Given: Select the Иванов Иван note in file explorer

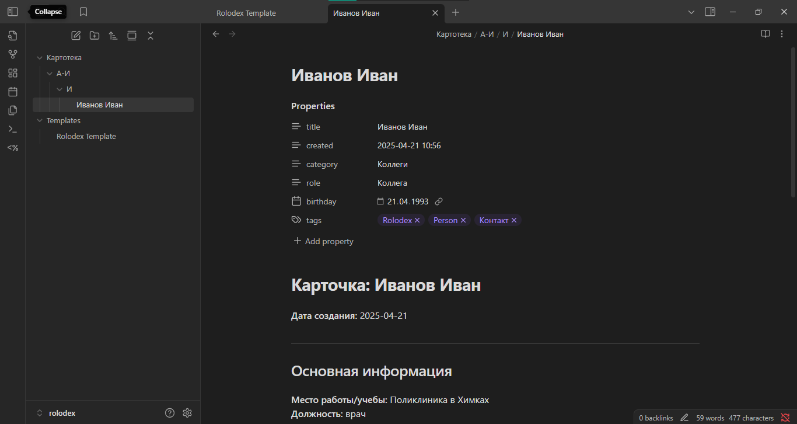Looking at the screenshot, I should 113,105.
